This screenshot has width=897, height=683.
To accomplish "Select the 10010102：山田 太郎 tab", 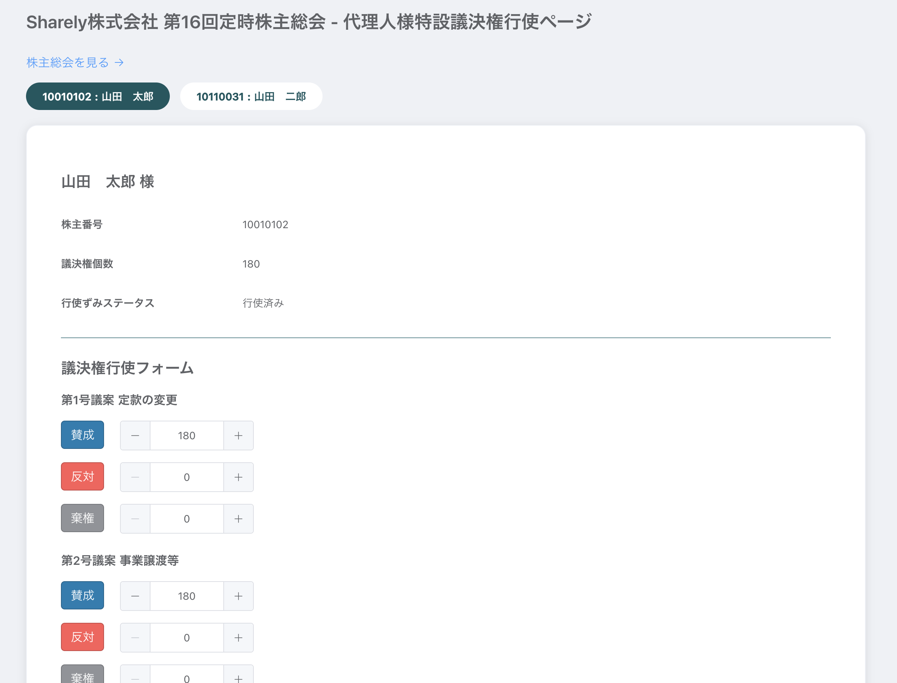I will 98,96.
